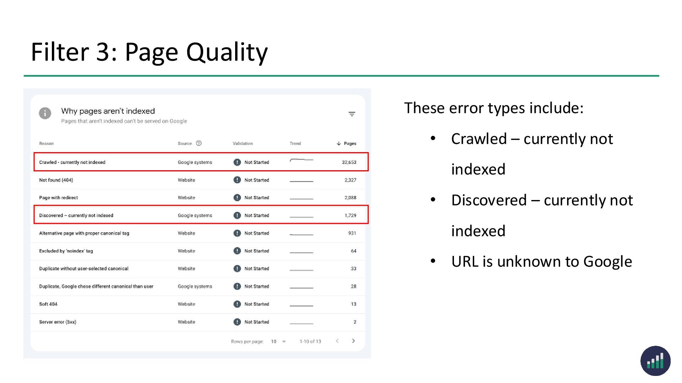The image size is (682, 383).
Task: Click the Validation column header
Action: point(243,144)
